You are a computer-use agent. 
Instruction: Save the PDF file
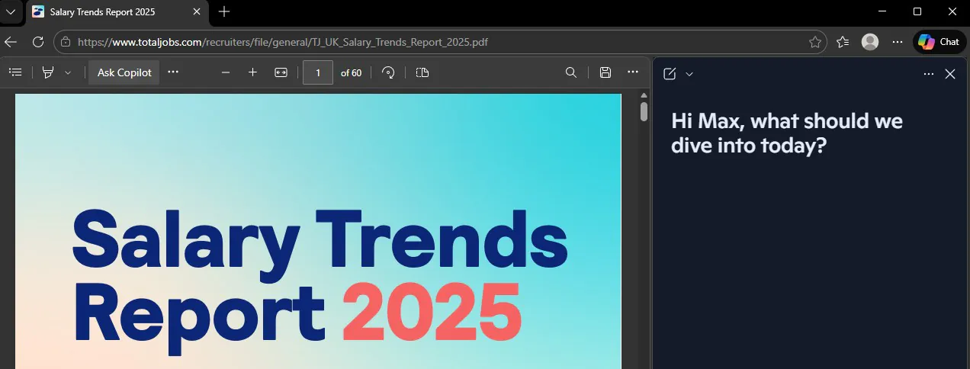pyautogui.click(x=605, y=72)
